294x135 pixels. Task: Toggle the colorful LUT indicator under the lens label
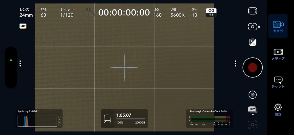coord(23,26)
